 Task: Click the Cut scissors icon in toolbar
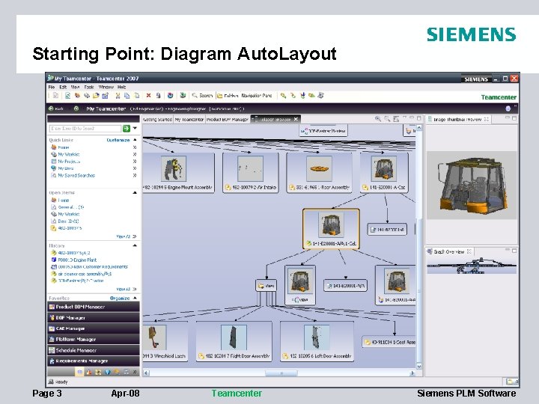(x=118, y=96)
